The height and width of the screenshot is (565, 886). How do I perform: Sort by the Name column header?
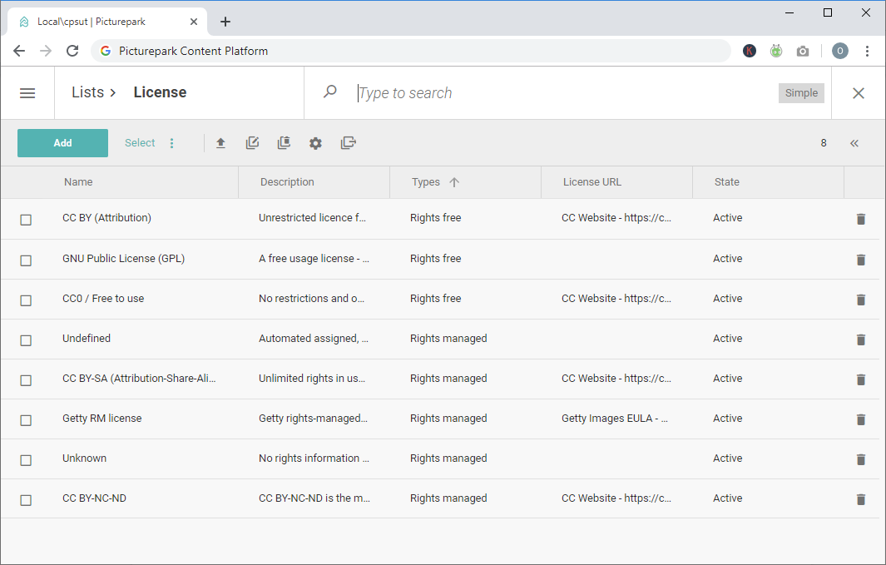[78, 182]
